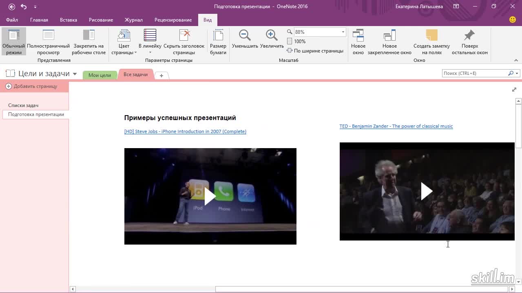Open search scope dropdown arrow
This screenshot has height=293, width=522.
517,74
